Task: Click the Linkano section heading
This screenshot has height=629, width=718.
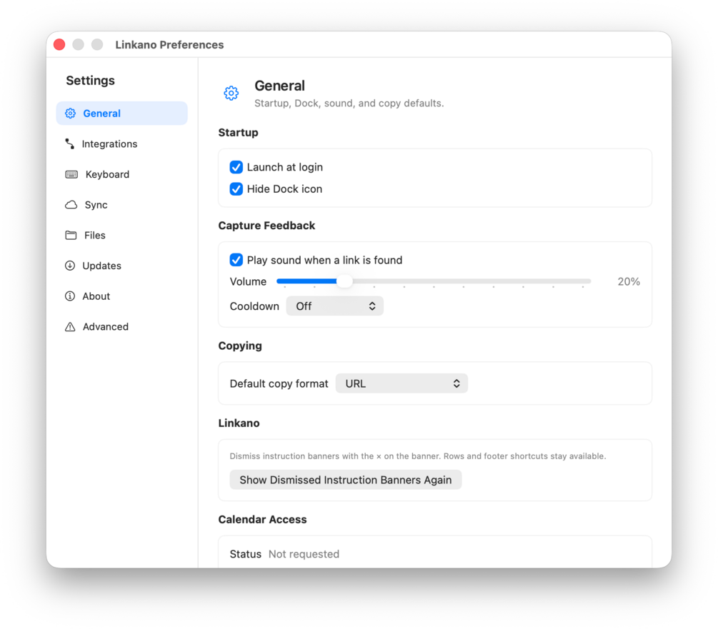Action: point(239,423)
